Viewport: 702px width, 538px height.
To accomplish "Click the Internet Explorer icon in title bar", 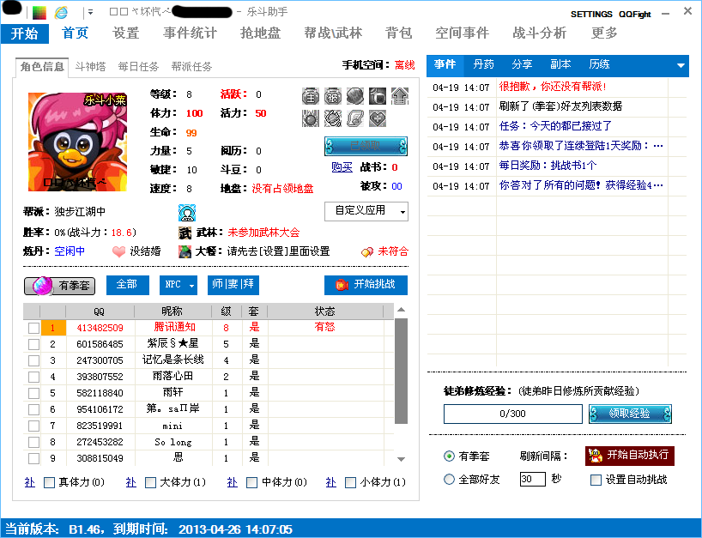I will point(61,13).
